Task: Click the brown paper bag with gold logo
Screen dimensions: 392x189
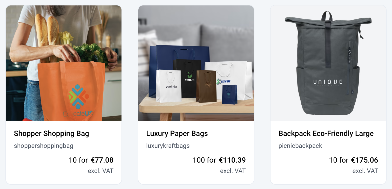Action: 206,86
